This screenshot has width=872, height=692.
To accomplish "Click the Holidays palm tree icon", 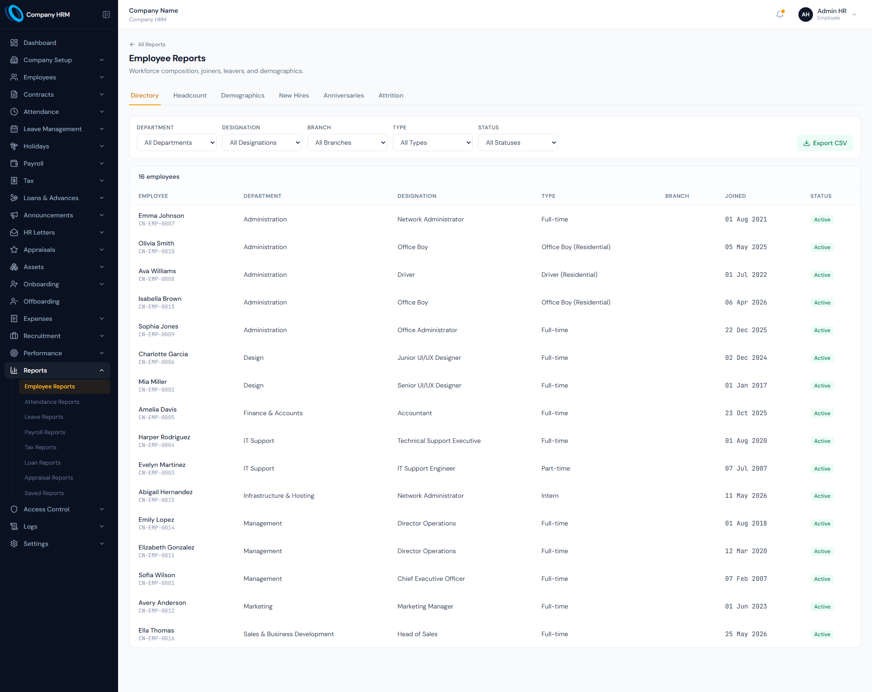I will click(x=14, y=146).
